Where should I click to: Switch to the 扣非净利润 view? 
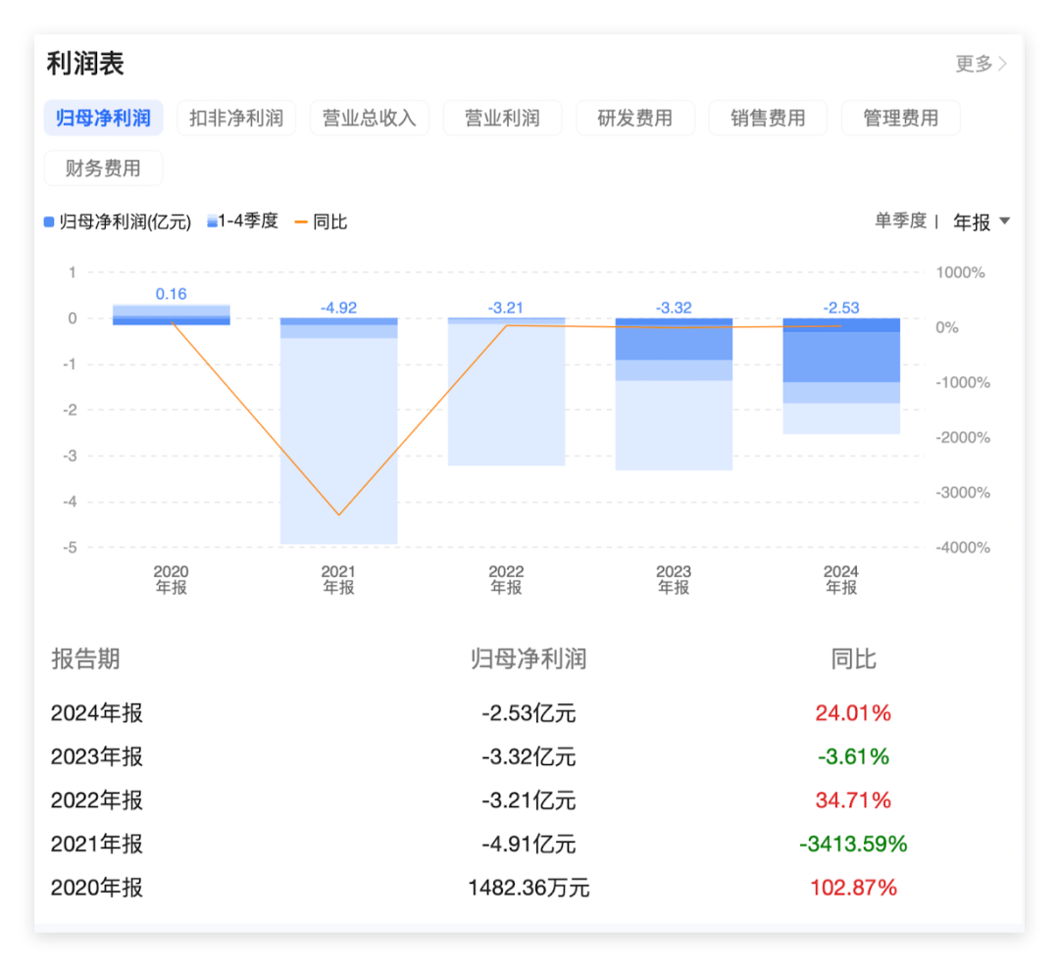[235, 118]
